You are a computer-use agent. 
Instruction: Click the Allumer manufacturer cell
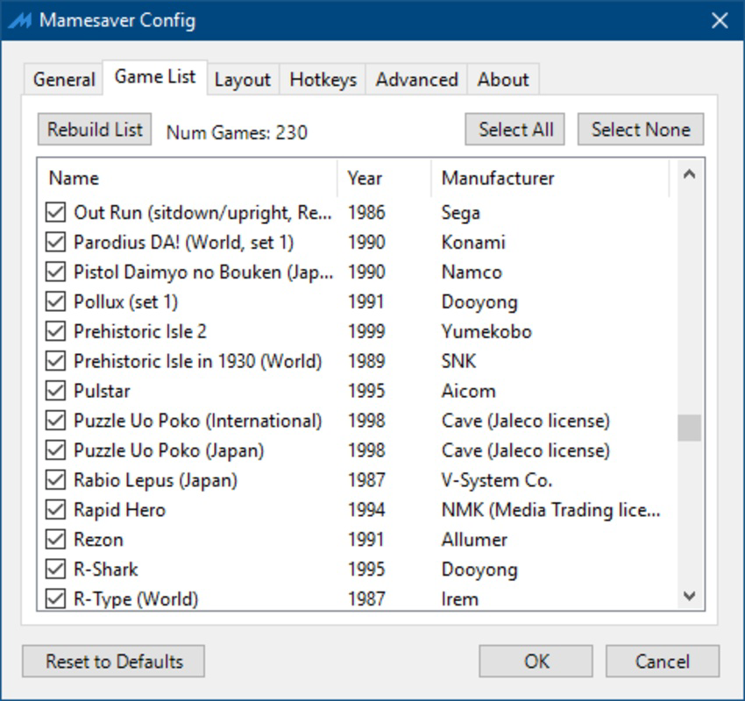[x=474, y=540]
